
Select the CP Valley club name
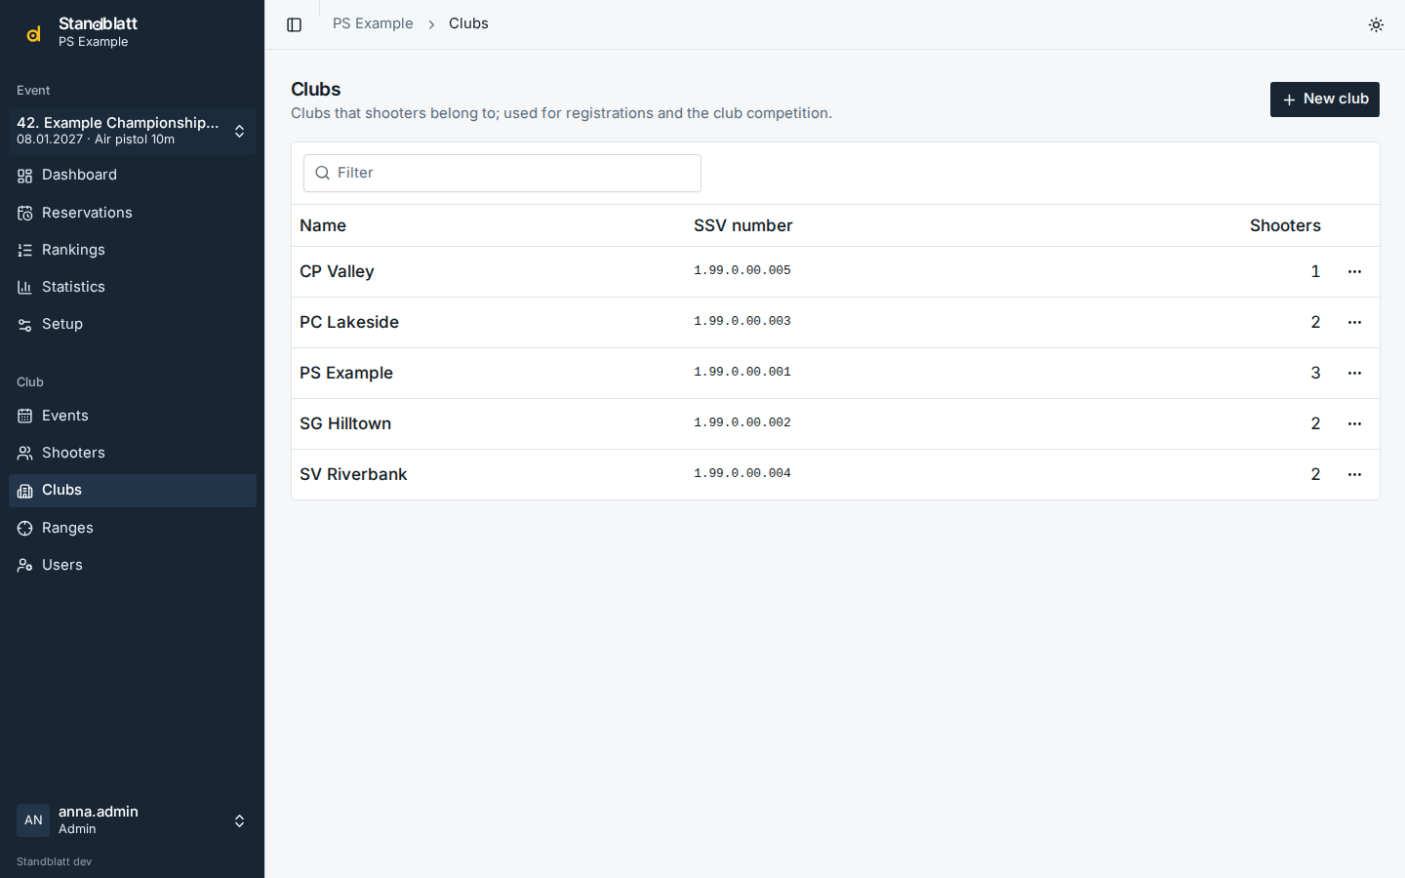(x=337, y=271)
